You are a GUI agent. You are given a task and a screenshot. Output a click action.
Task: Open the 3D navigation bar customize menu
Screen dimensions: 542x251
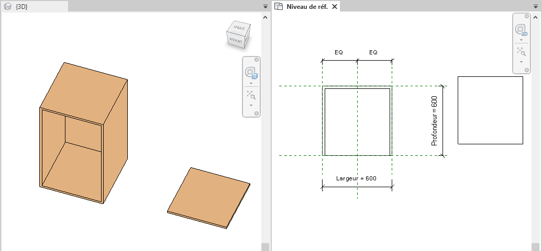pyautogui.click(x=257, y=113)
